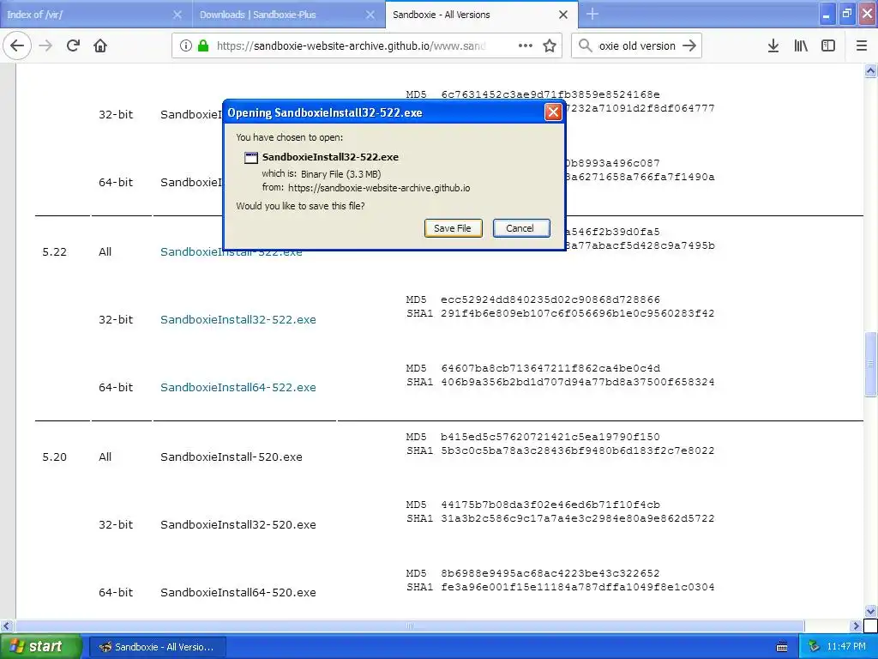The width and height of the screenshot is (878, 659).
Task: Click the partially hidden SandboxieInstall-522.exe link
Action: point(231,253)
